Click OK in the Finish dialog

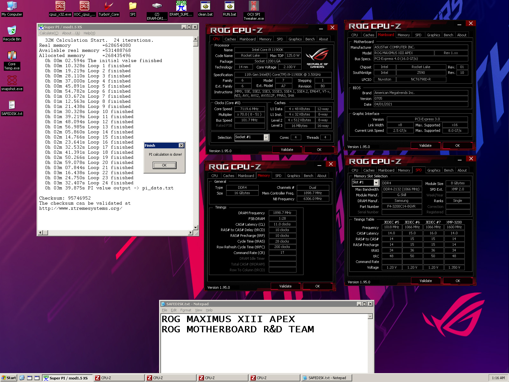[x=164, y=165]
